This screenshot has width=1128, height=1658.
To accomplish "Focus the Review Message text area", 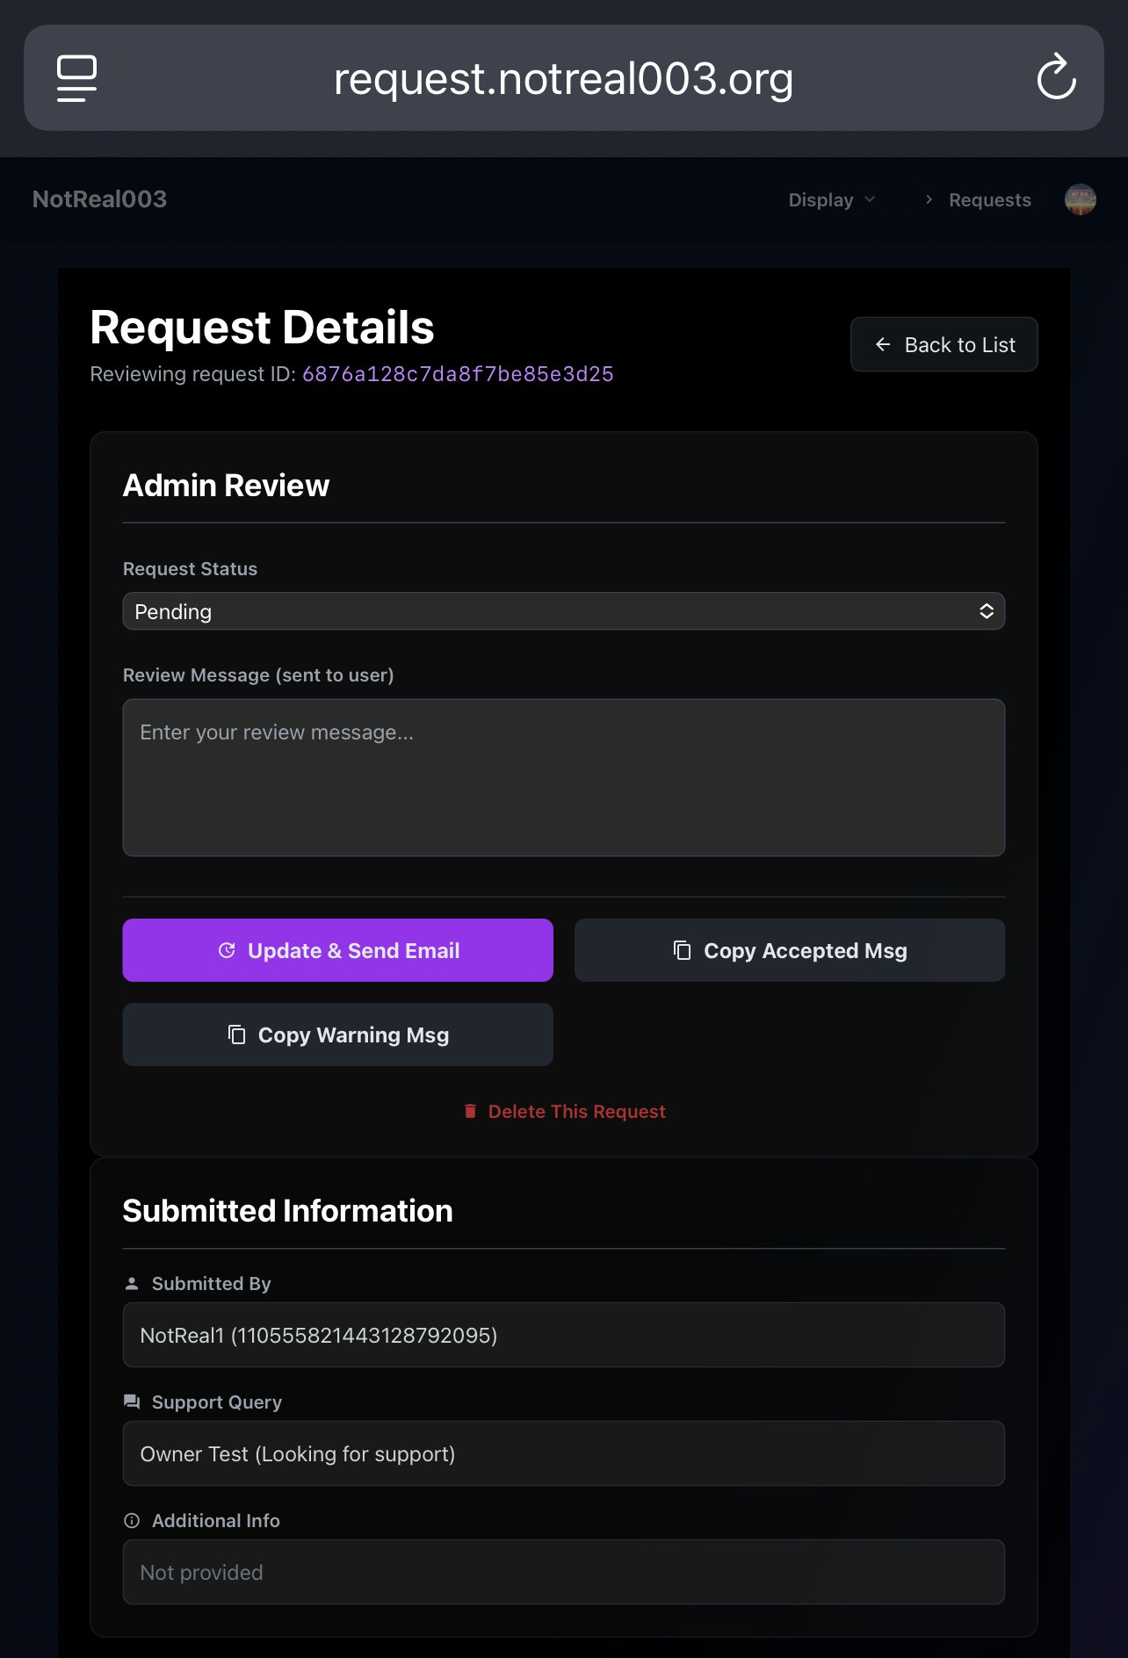I will tap(564, 777).
